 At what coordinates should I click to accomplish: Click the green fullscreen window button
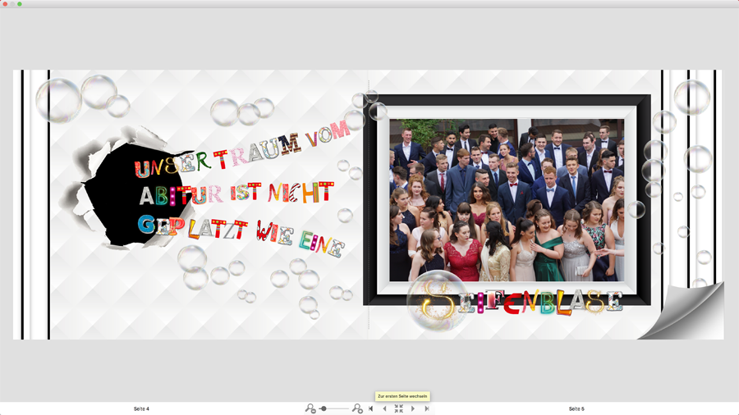(x=20, y=4)
